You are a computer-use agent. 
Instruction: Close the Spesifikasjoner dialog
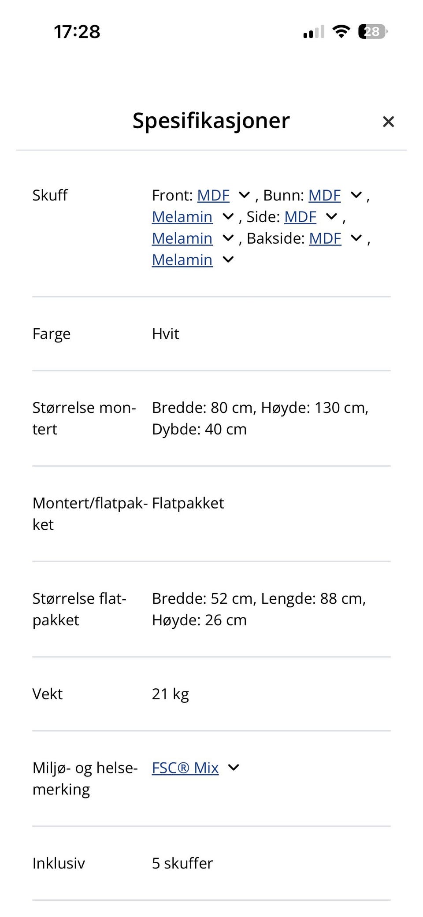click(x=388, y=122)
